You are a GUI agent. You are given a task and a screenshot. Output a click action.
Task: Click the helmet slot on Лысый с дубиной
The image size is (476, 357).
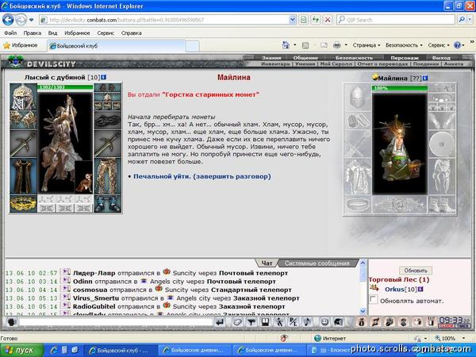point(23,97)
